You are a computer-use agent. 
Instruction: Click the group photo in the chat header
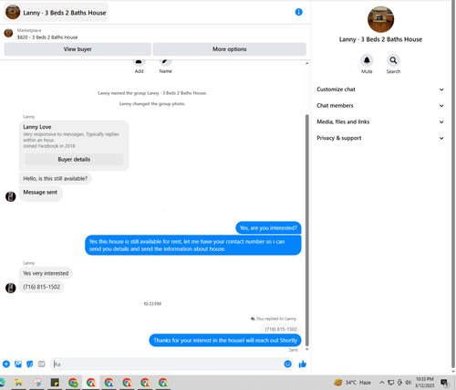(13, 12)
